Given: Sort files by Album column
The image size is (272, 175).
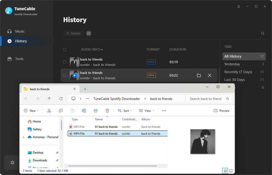Looking at the screenshot, I should tap(146, 120).
